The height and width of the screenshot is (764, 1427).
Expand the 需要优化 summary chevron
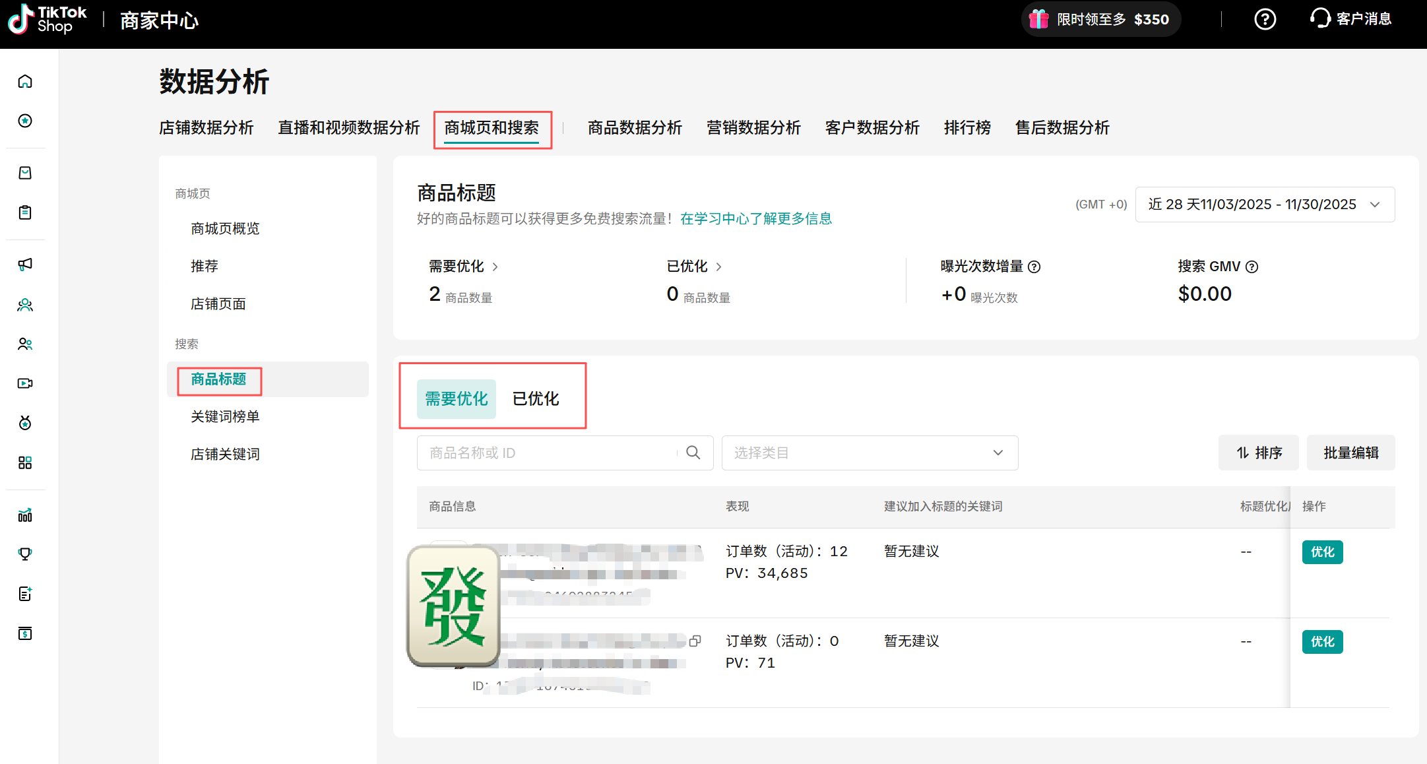(x=495, y=267)
